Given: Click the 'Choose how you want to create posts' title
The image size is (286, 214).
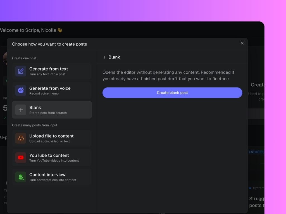Looking at the screenshot, I should (x=49, y=44).
